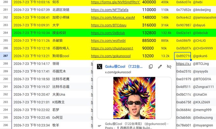Click the cell with value 885000
This screenshot has height=129, width=216.
click(149, 40)
